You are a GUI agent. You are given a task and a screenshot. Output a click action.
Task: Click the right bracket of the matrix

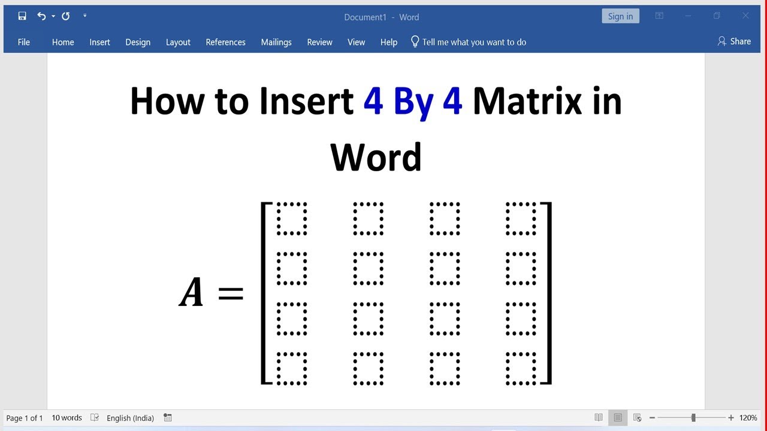(546, 293)
